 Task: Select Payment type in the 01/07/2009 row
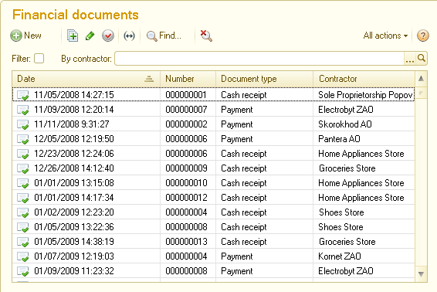(x=236, y=256)
